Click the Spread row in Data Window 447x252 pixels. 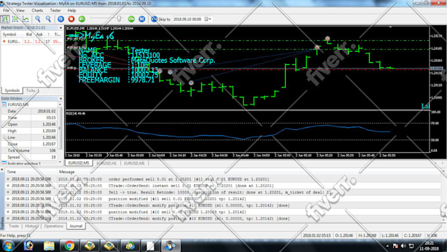tap(30, 157)
